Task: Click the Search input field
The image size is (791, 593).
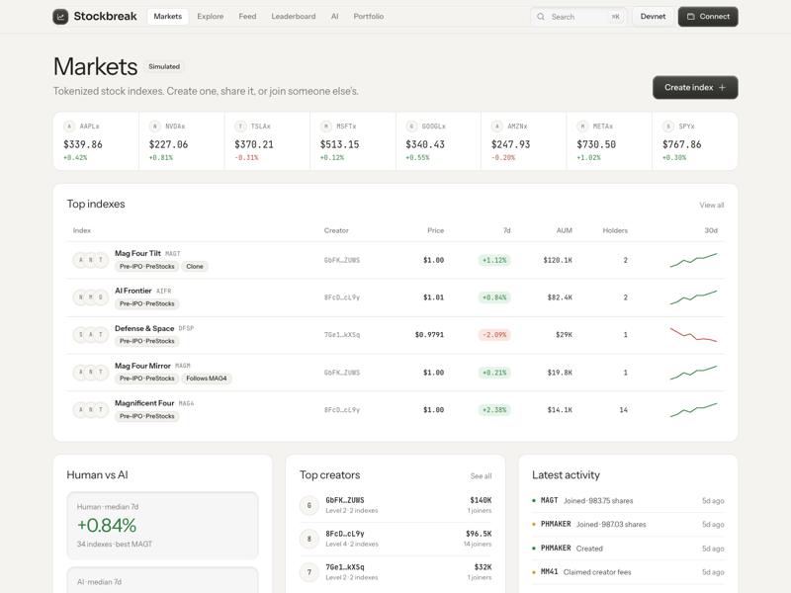Action: coord(578,17)
